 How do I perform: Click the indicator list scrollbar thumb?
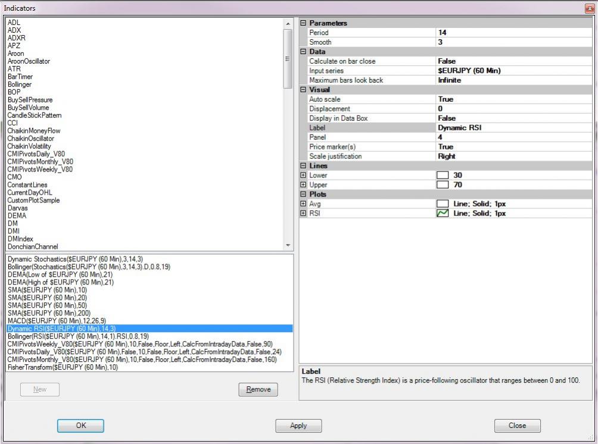click(x=288, y=59)
